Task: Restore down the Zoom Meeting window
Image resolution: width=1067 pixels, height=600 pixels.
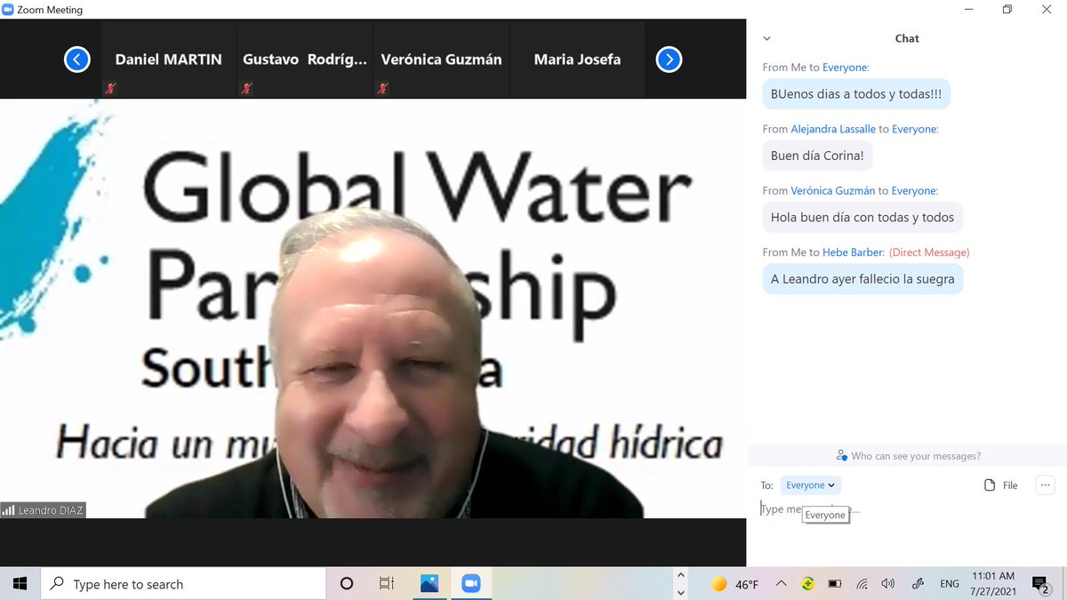Action: click(x=1007, y=10)
